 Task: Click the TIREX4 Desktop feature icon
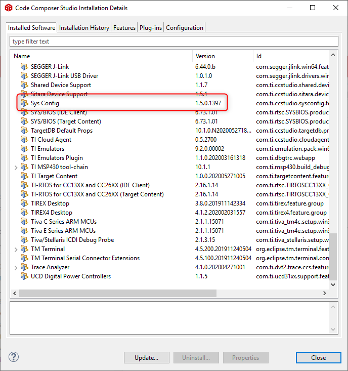click(24, 213)
